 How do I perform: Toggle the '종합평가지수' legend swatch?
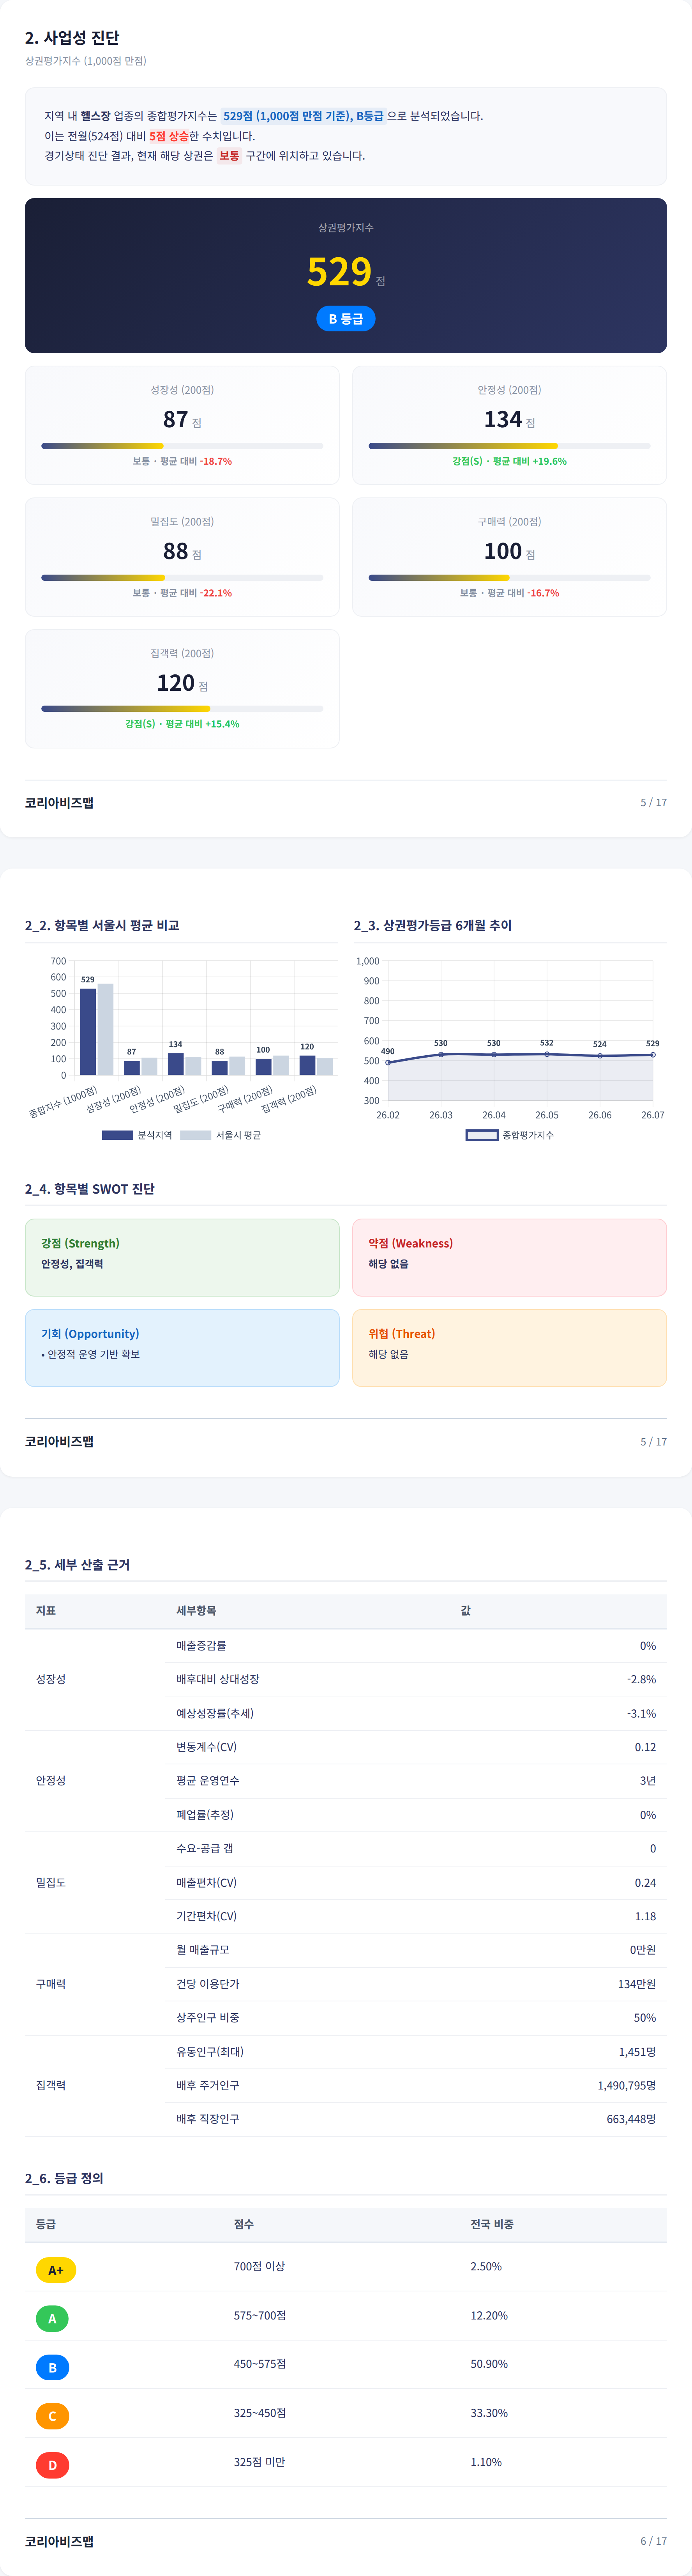pyautogui.click(x=482, y=1135)
